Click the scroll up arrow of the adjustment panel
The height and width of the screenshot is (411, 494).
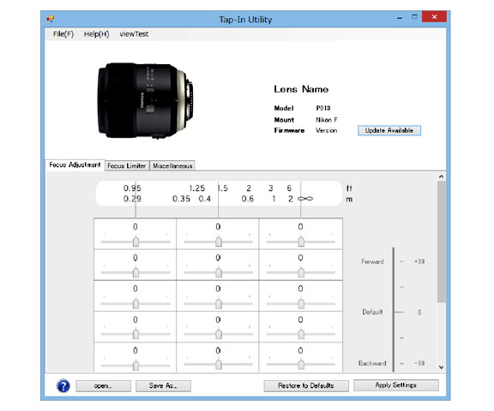[x=441, y=176]
